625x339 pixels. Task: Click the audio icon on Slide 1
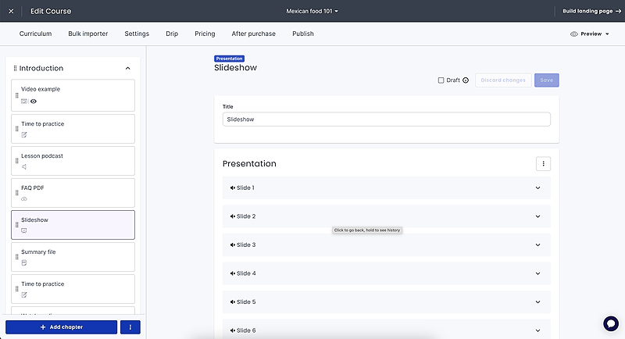coord(232,187)
